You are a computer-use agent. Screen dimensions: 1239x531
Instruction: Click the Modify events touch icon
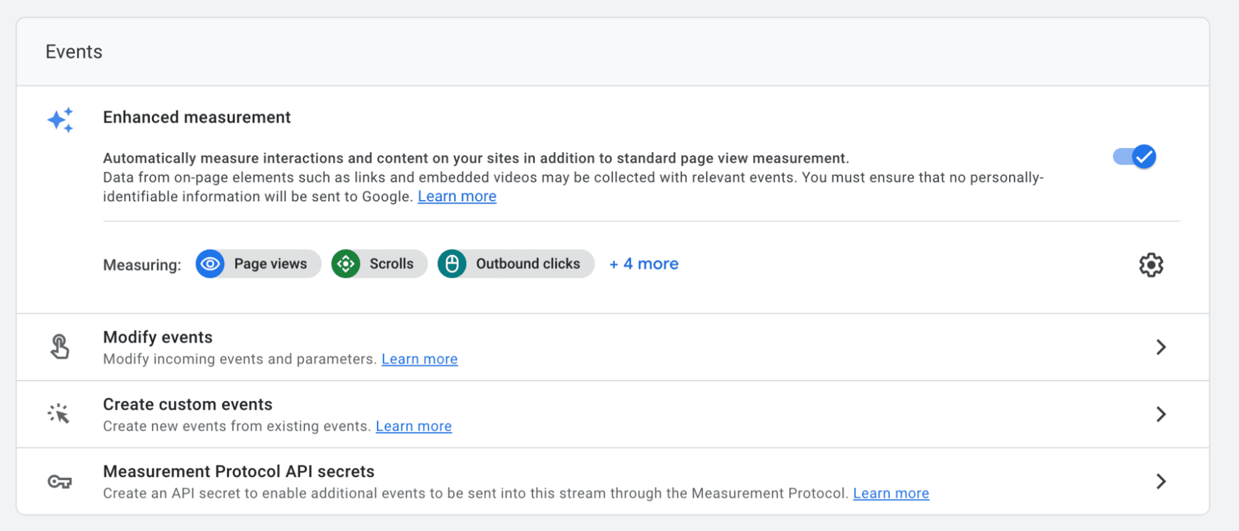60,347
